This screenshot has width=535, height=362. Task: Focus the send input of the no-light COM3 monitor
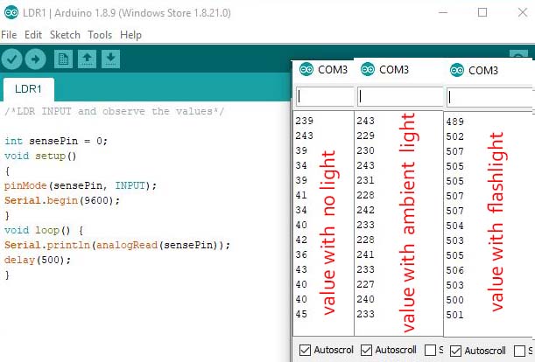[325, 97]
